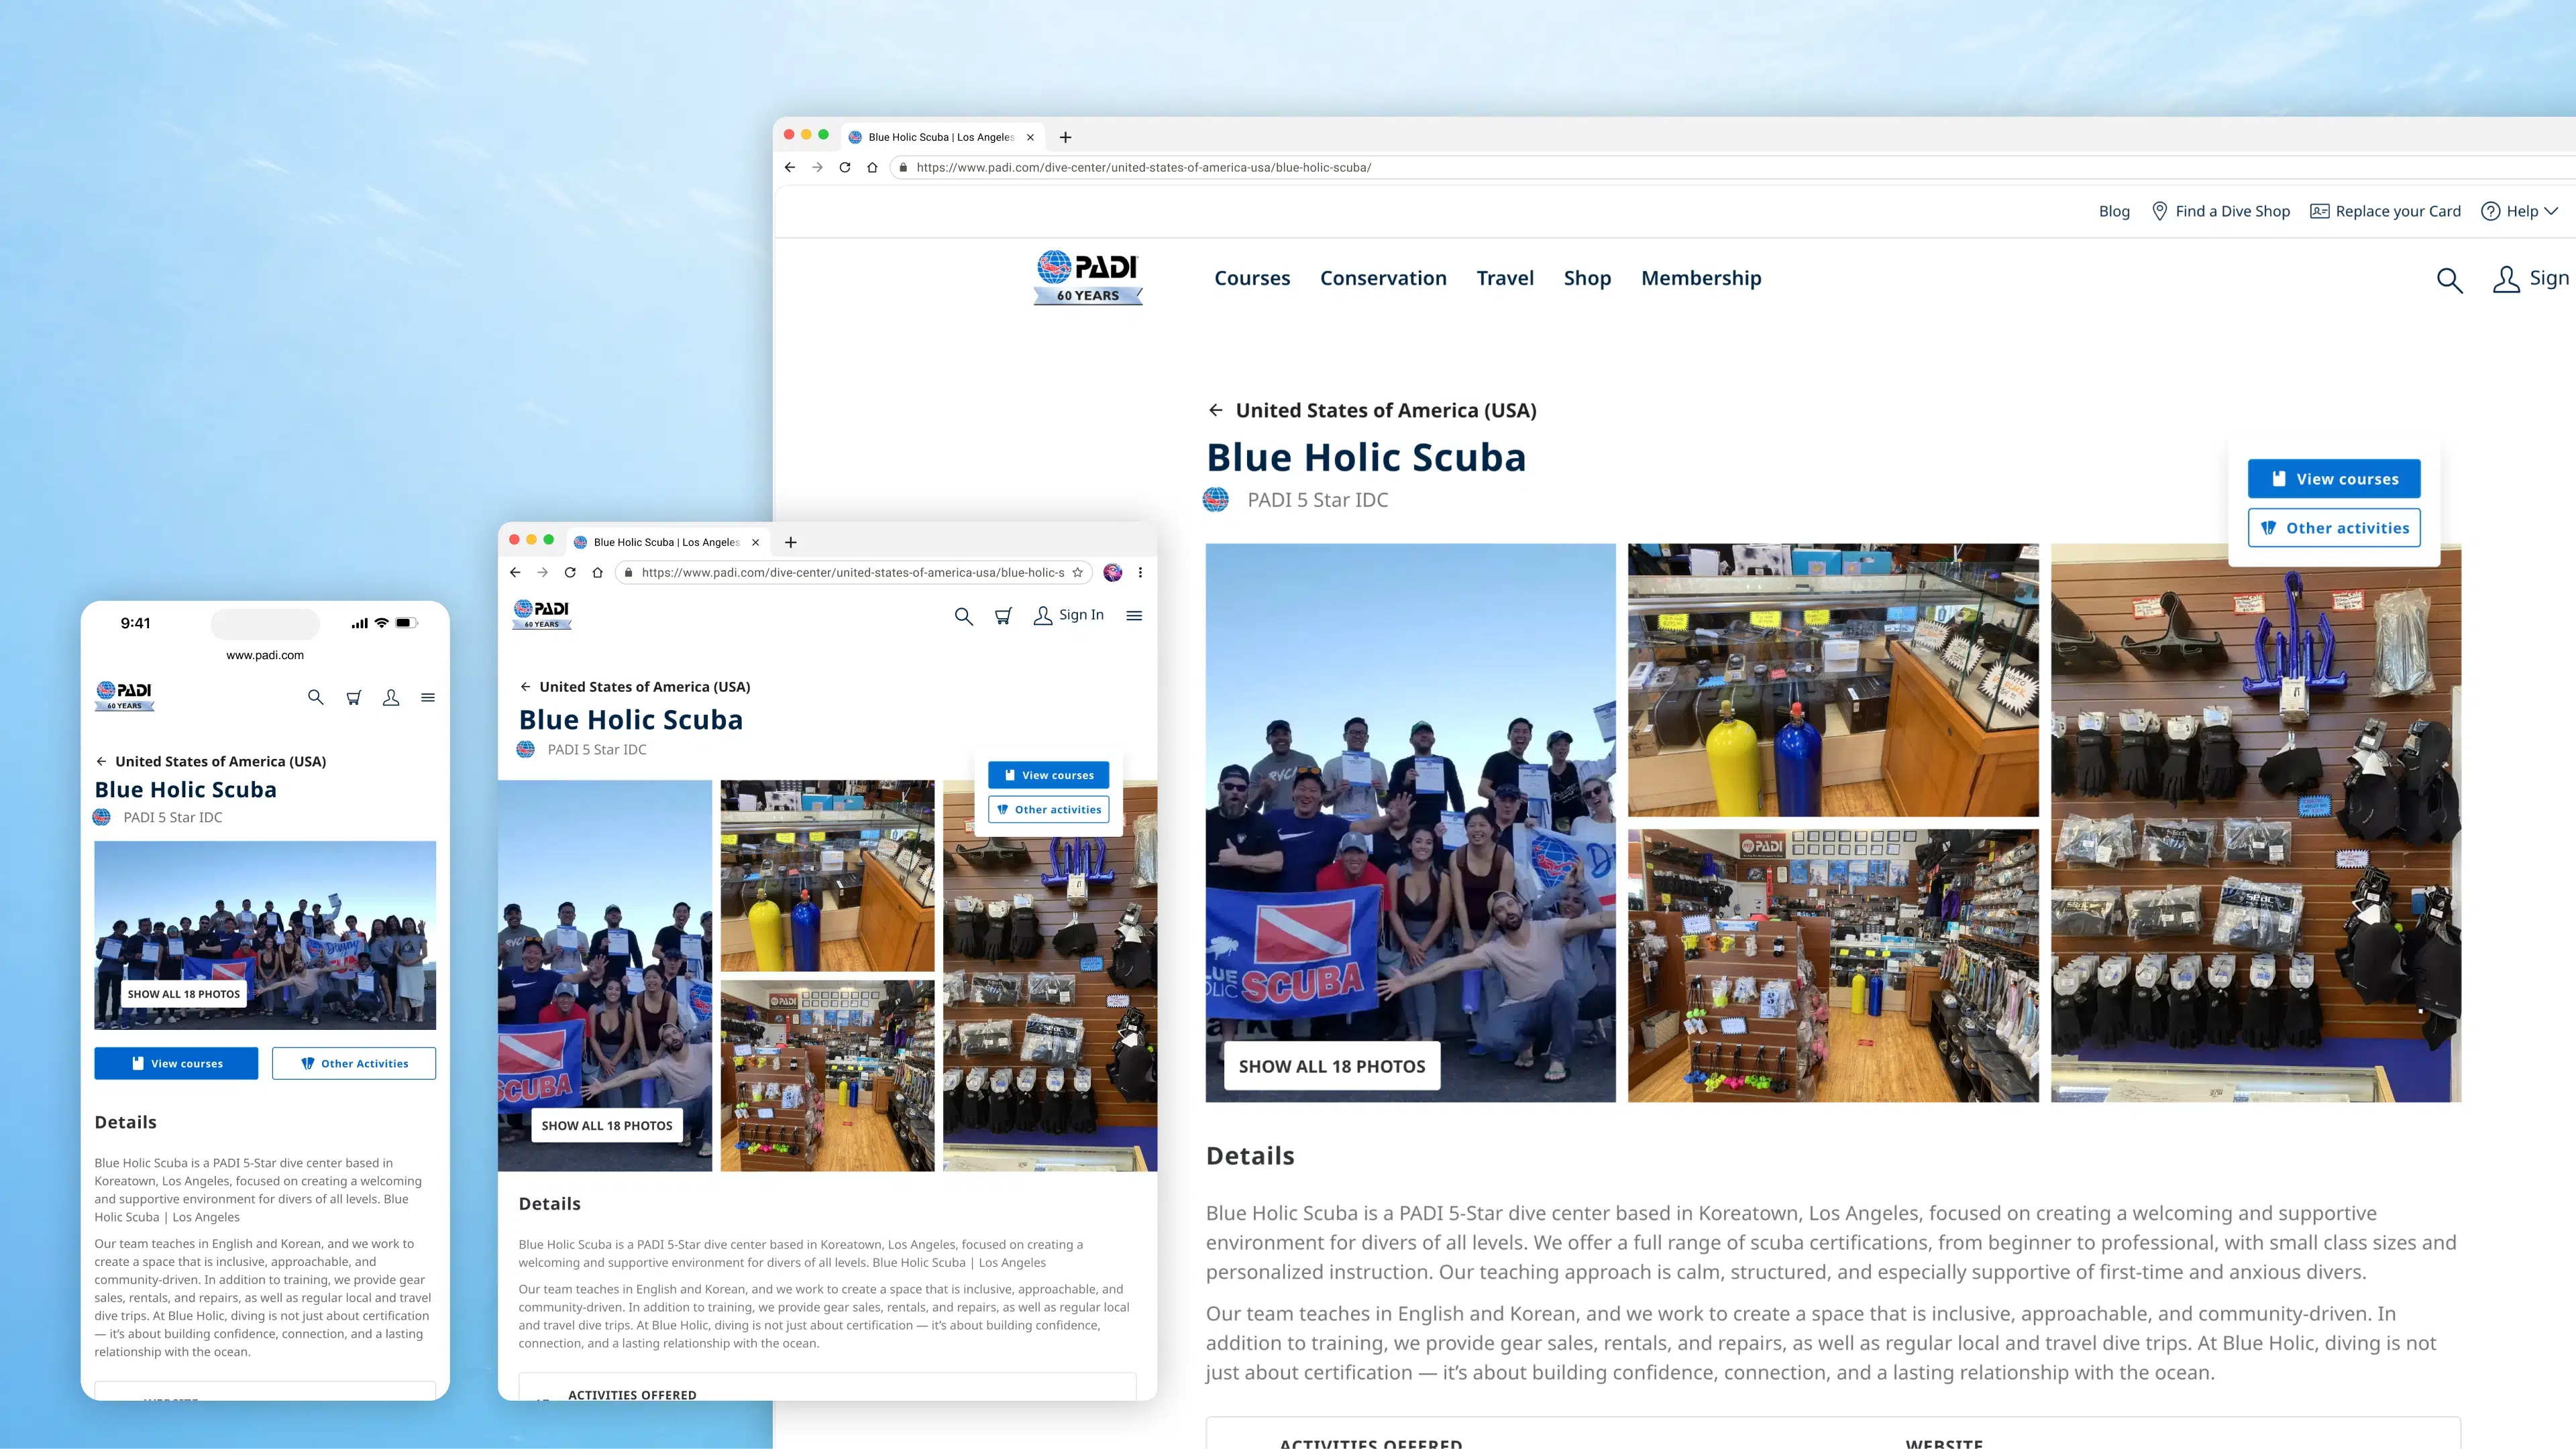The width and height of the screenshot is (2576, 1449).
Task: Tap PADI logo in mobile view
Action: (x=125, y=695)
